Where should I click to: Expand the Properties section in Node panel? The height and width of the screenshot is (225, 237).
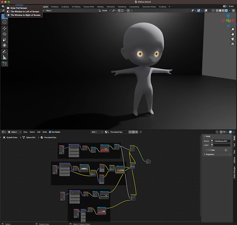click(x=210, y=154)
